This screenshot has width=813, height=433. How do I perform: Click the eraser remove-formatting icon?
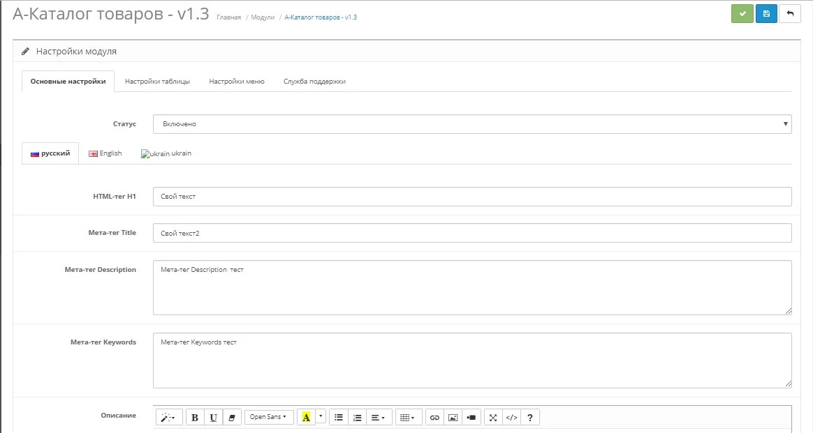pyautogui.click(x=232, y=418)
